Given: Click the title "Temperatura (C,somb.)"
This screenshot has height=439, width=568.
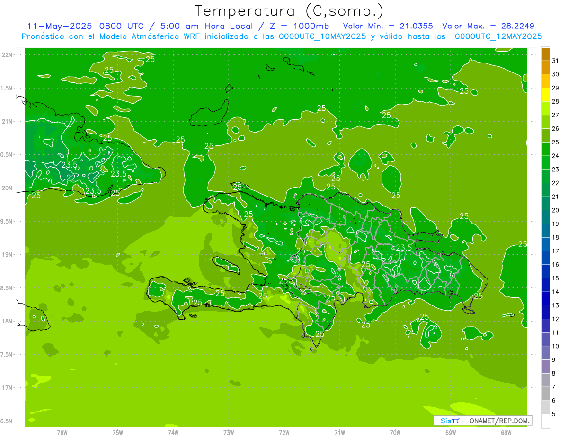Looking at the screenshot, I should [x=289, y=11].
